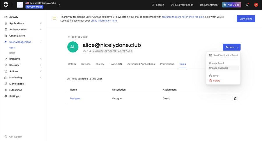Open the Roles sidebar item

tap(12, 53)
